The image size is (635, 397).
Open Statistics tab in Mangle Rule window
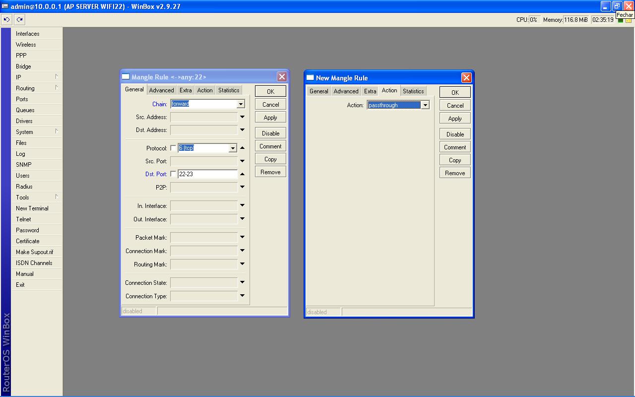(x=229, y=90)
